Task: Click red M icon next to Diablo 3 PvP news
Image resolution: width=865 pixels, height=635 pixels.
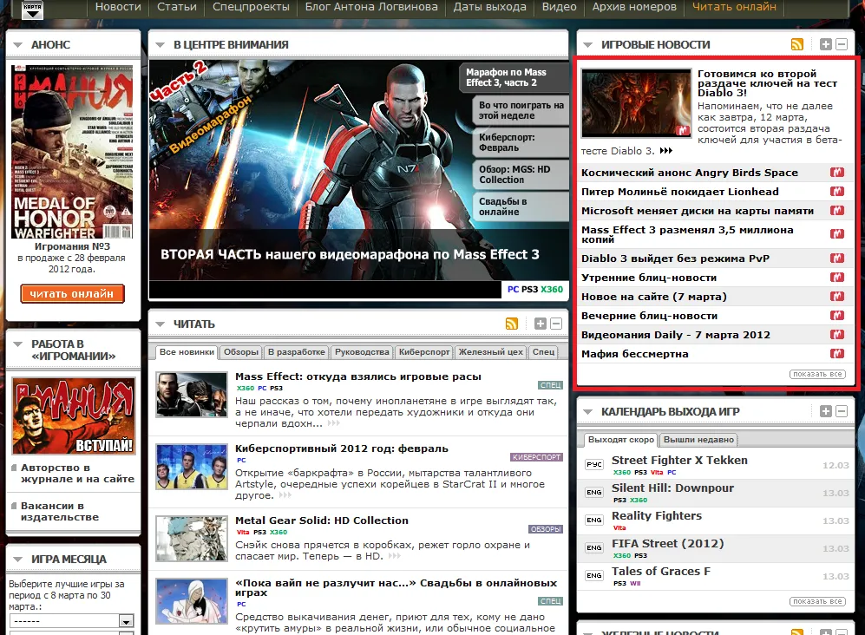Action: click(x=837, y=259)
